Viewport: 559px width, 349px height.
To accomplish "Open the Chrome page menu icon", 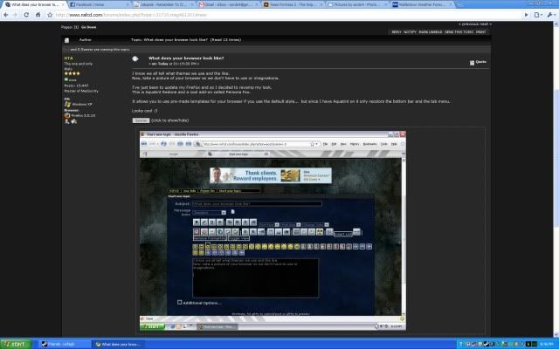I will click(x=538, y=15).
